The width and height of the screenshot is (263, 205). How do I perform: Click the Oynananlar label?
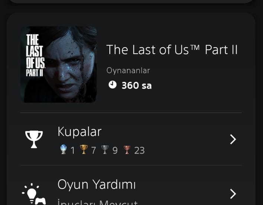point(128,70)
